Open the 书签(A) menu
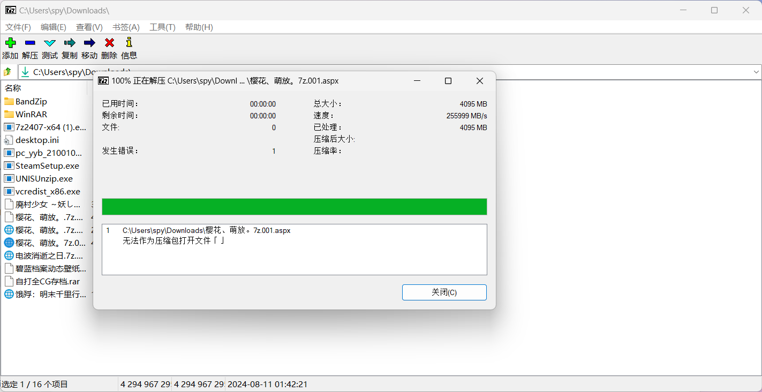 pos(126,27)
